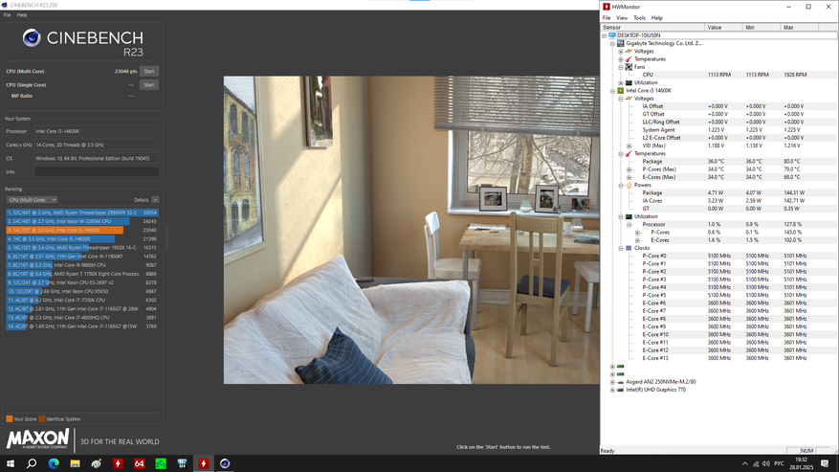This screenshot has width=839, height=472.
Task: Click the flame icon beside Powers
Action: (x=629, y=186)
